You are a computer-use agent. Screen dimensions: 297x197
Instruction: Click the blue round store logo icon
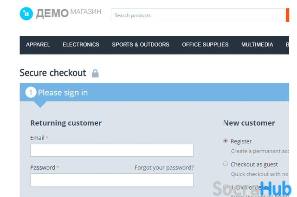tap(26, 13)
